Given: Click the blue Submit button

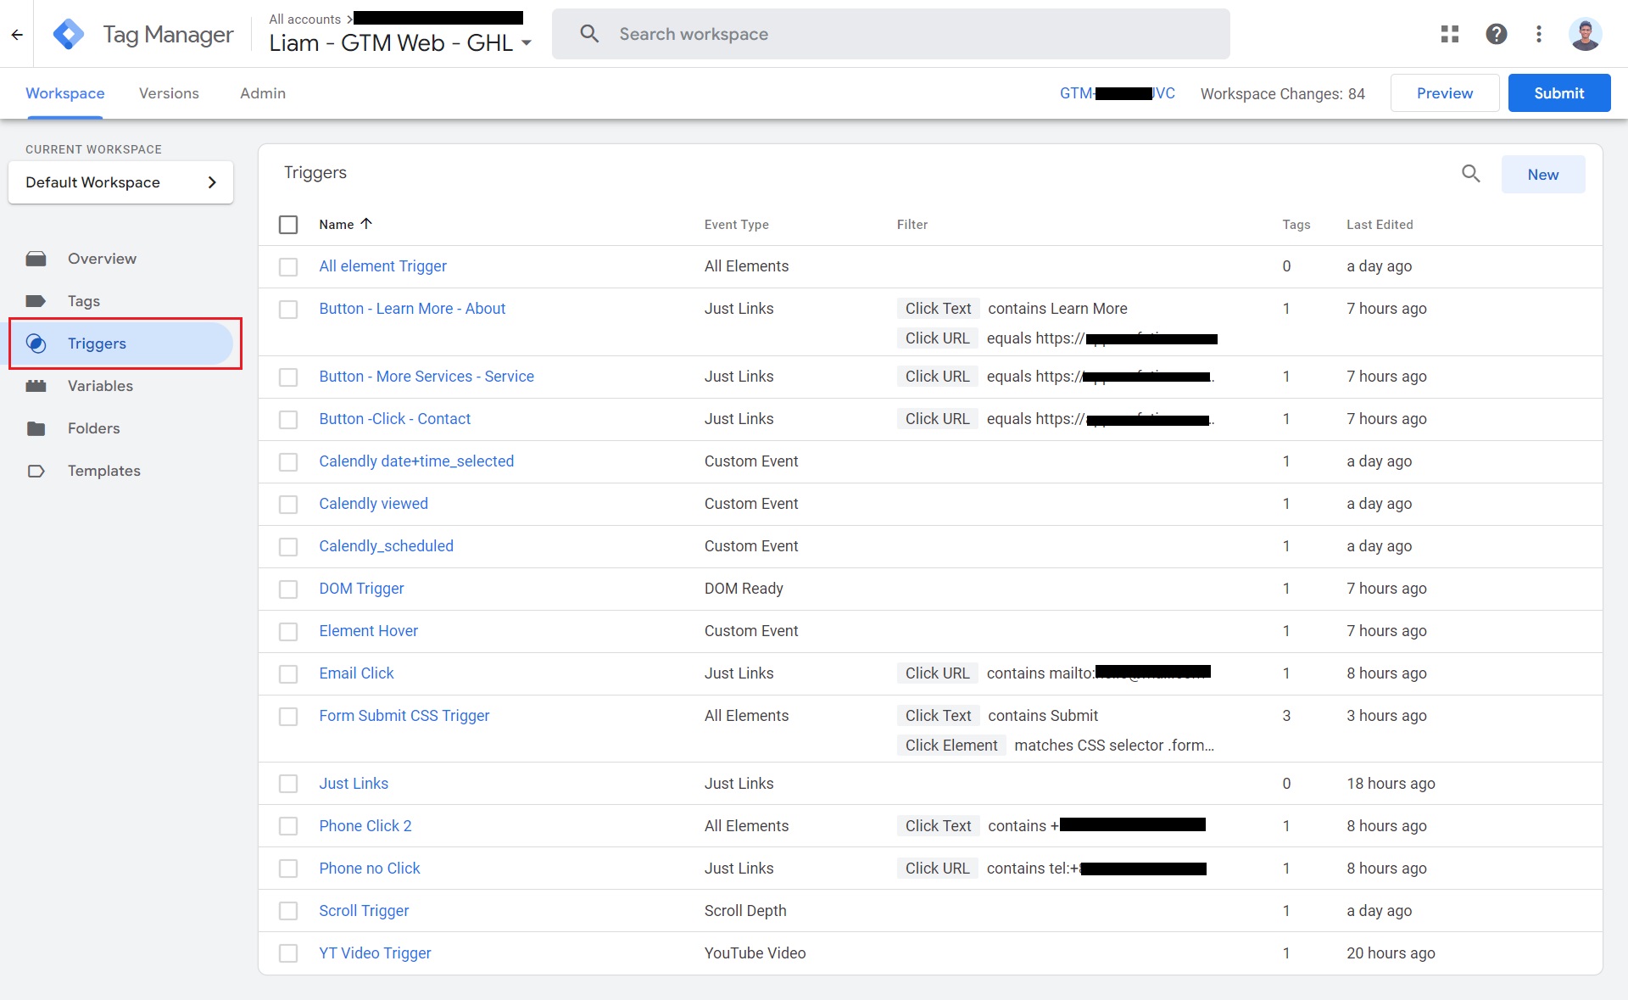Looking at the screenshot, I should 1559,93.
